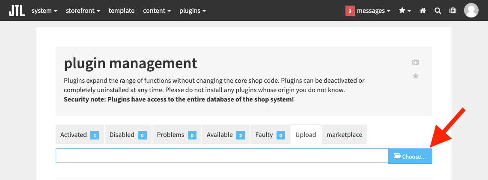Expand the system menu

pyautogui.click(x=44, y=11)
